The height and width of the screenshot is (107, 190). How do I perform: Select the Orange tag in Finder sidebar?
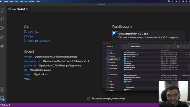112,84
